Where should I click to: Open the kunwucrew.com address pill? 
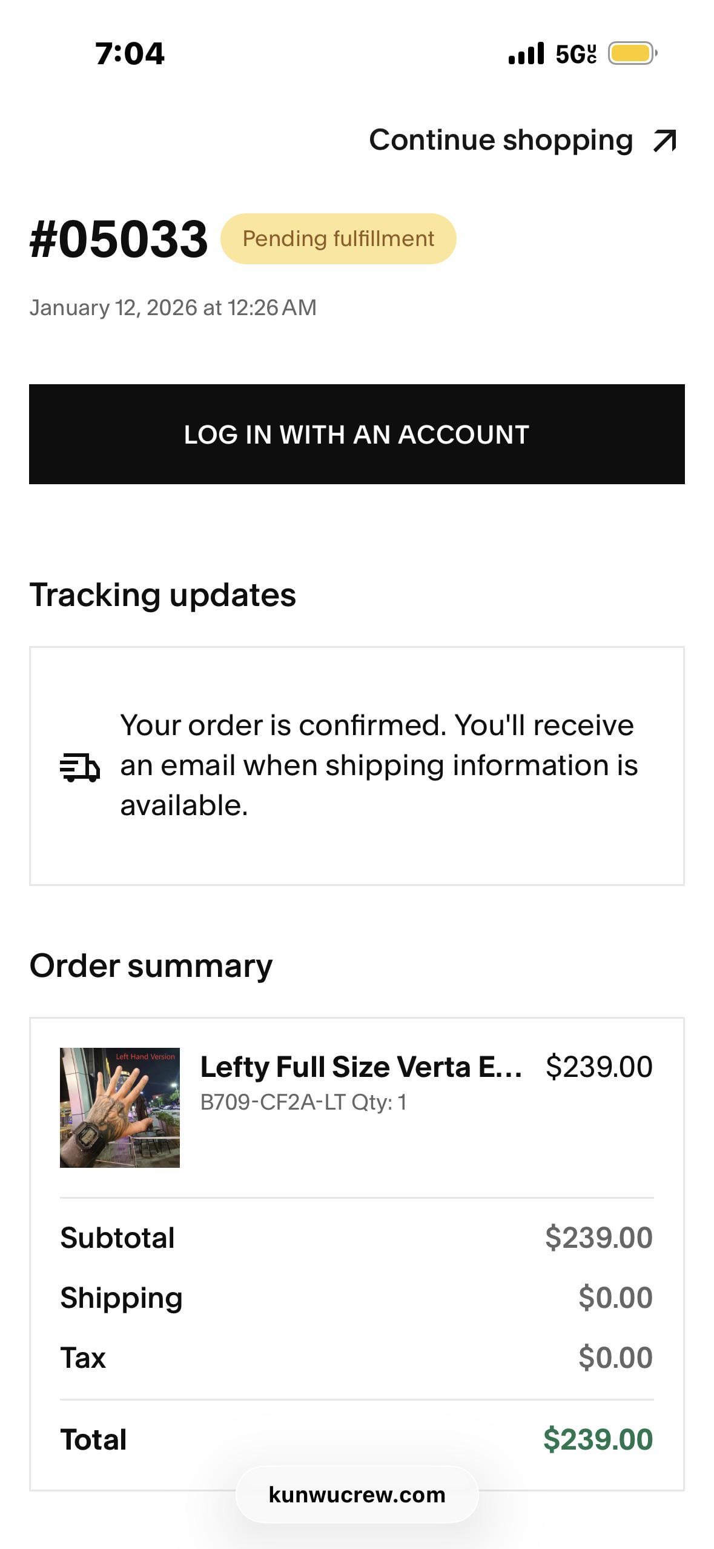pyautogui.click(x=357, y=1494)
